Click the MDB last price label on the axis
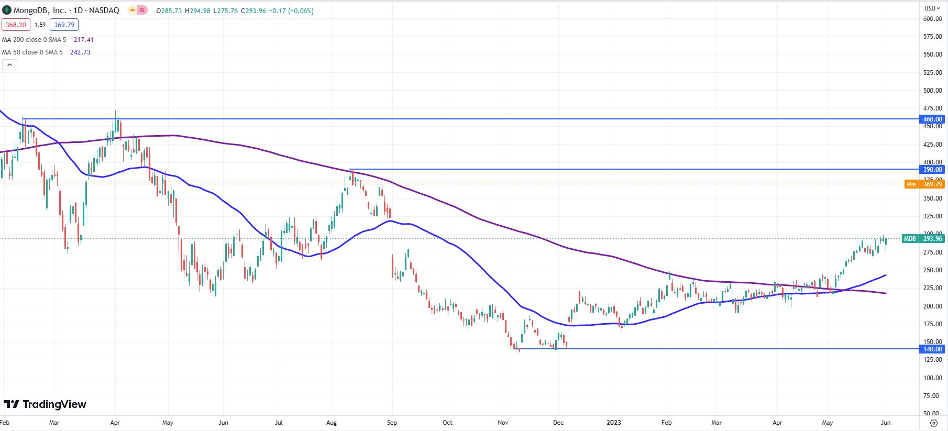948x431 pixels. [x=910, y=239]
